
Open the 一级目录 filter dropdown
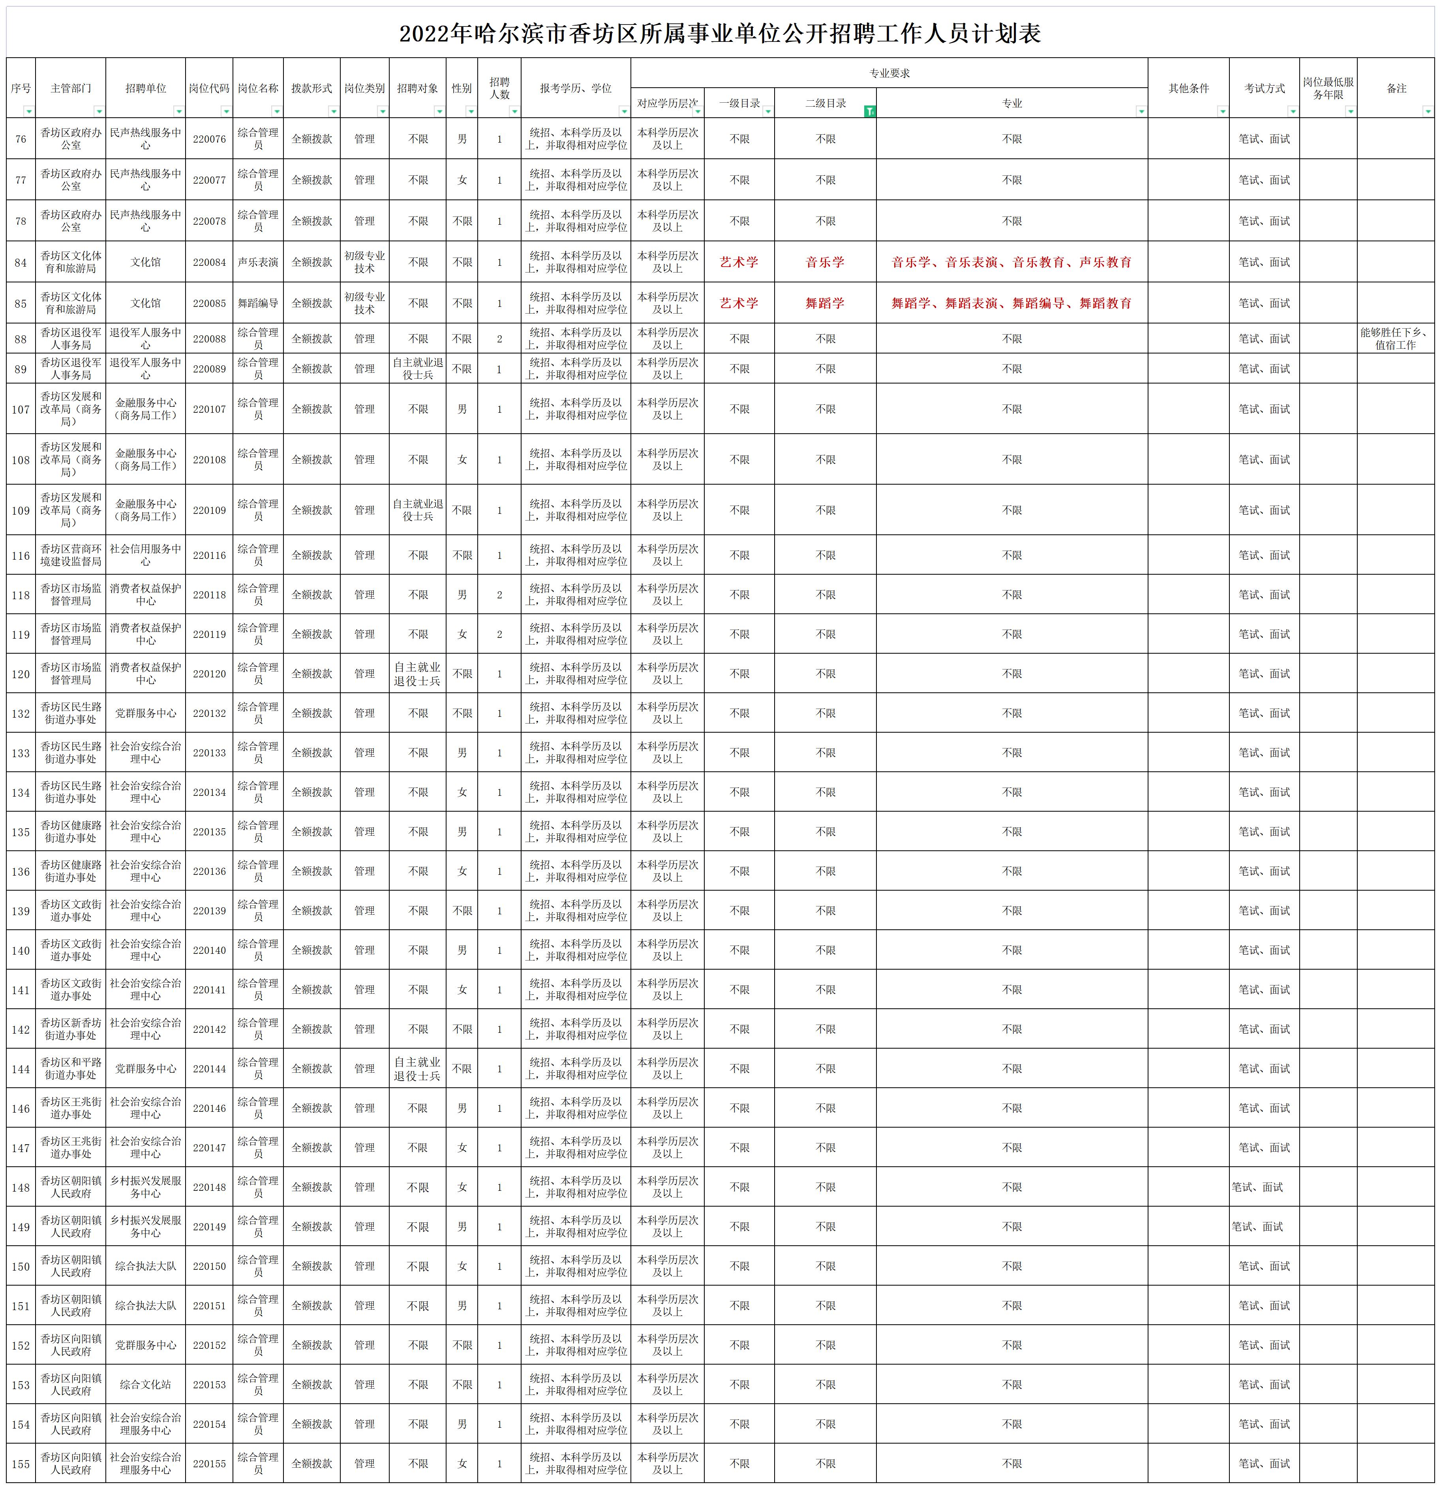click(767, 112)
